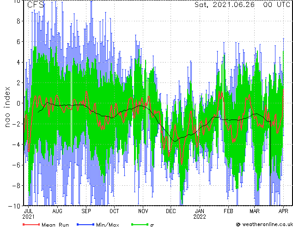This screenshot has width=293, height=227.
Task: Click the JUL 2021 axis label
Action: point(28,214)
